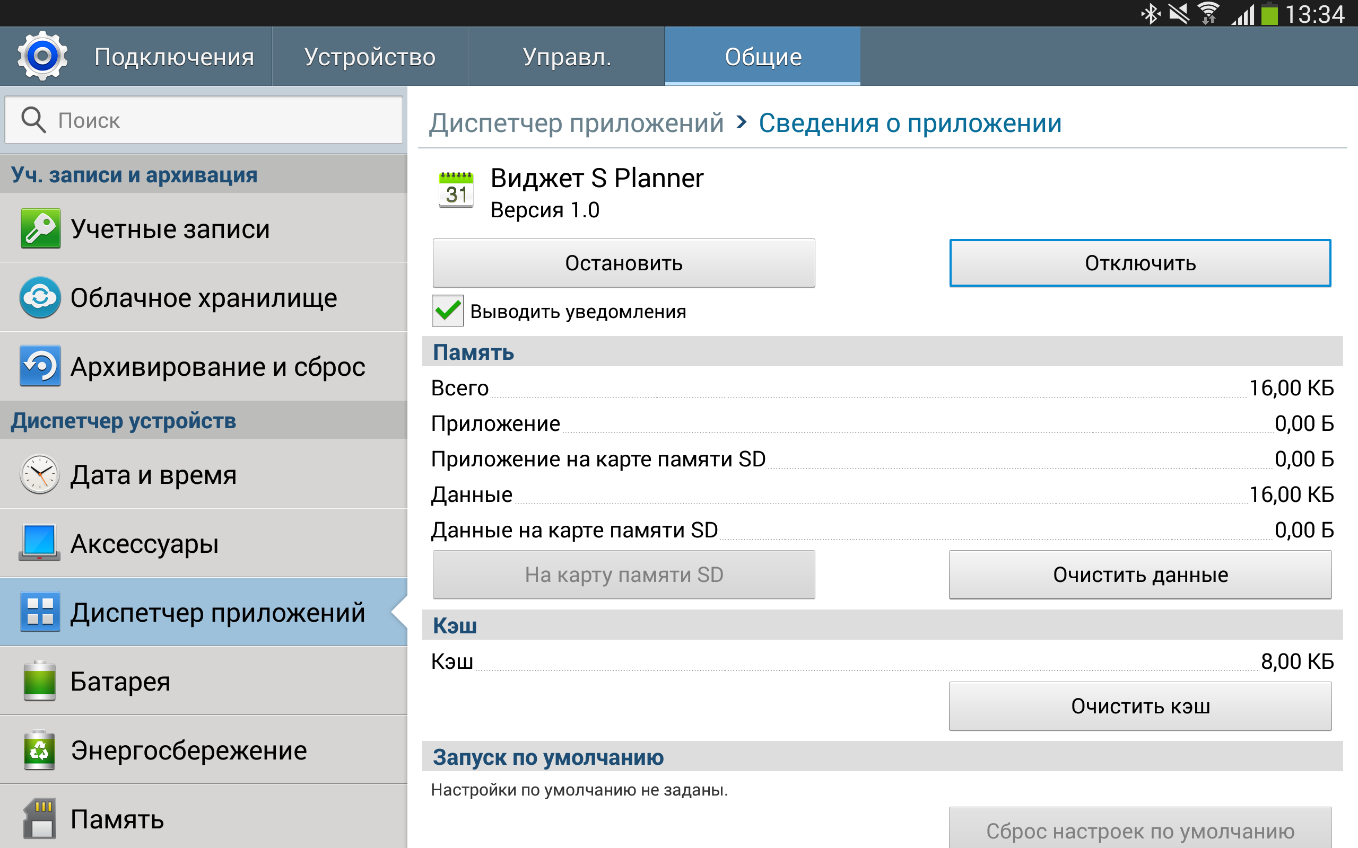Open Облачное хранилище menu item
This screenshot has height=848, width=1358.
click(204, 297)
